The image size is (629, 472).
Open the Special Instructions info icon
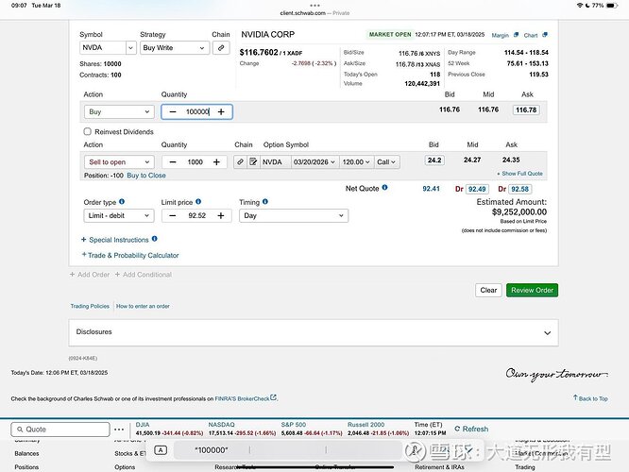click(x=155, y=239)
